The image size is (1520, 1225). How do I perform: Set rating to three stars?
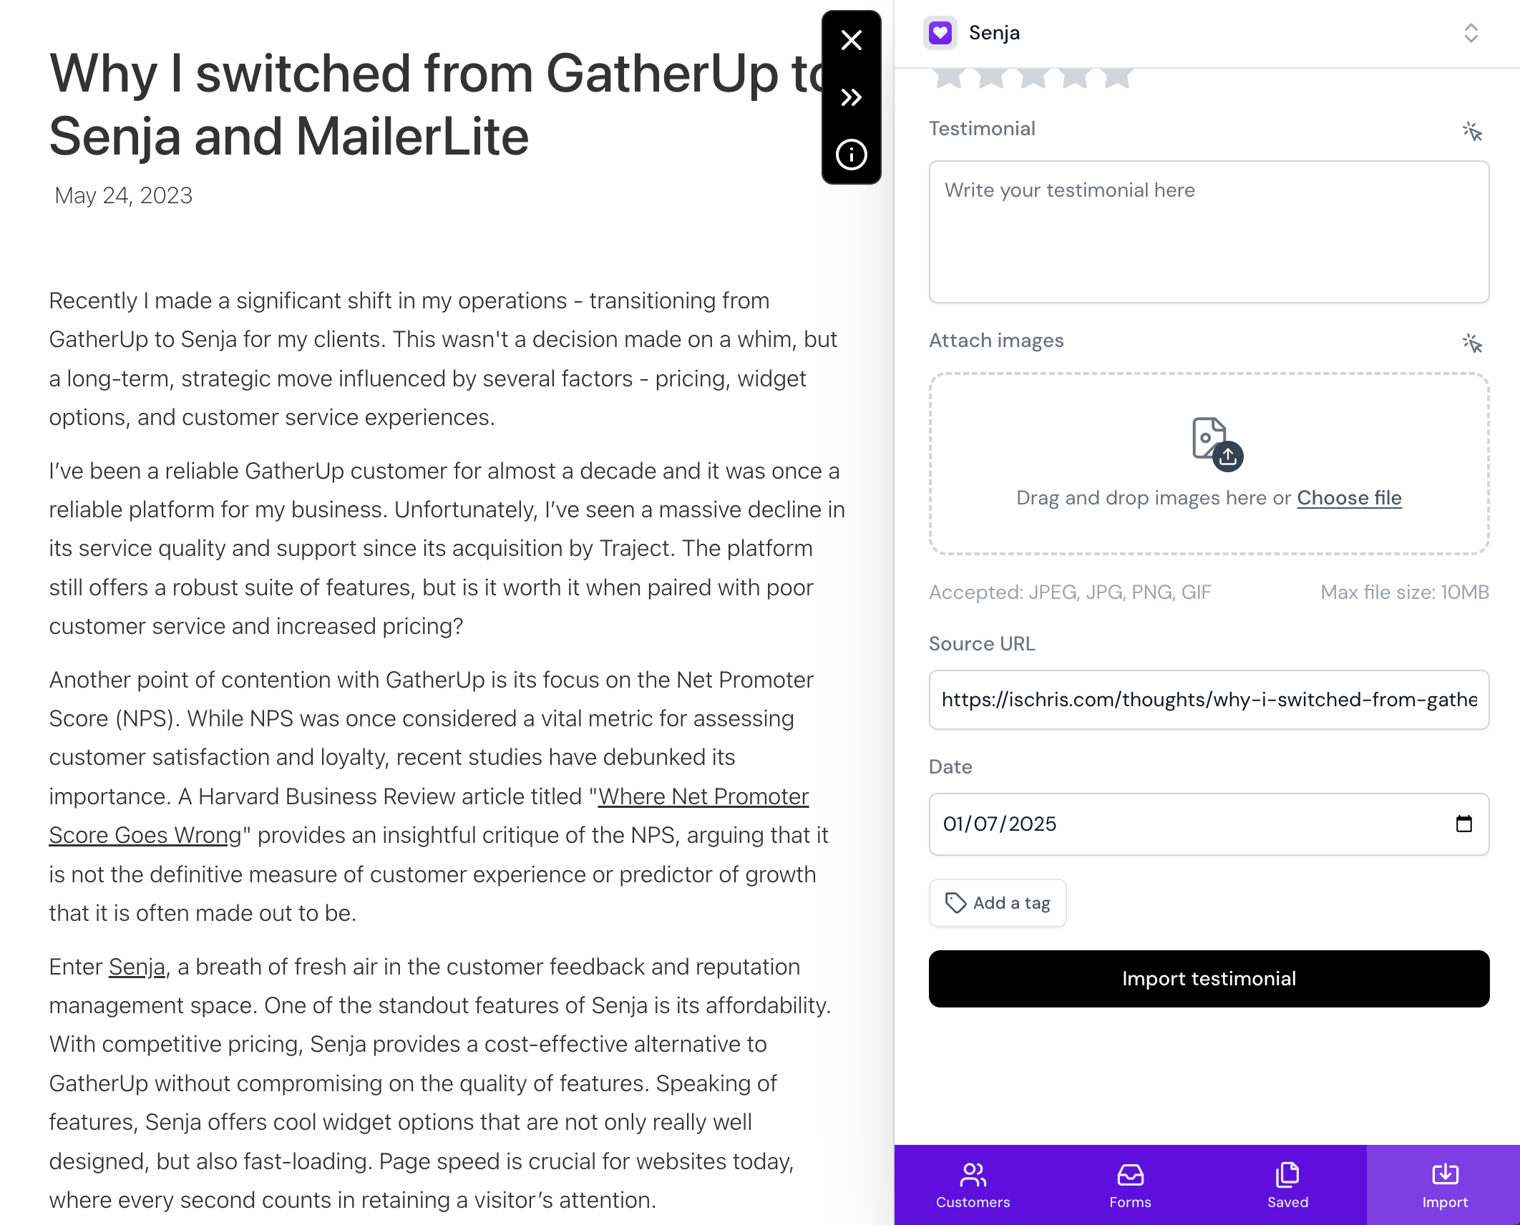[x=1033, y=77]
